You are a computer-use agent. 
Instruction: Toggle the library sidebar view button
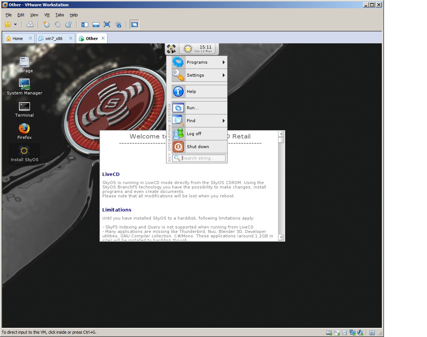pyautogui.click(x=85, y=24)
